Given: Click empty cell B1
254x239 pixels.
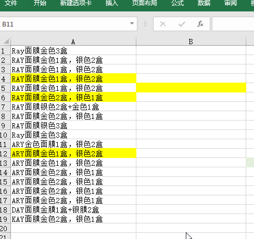Looking at the screenshot, I should coord(191,51).
